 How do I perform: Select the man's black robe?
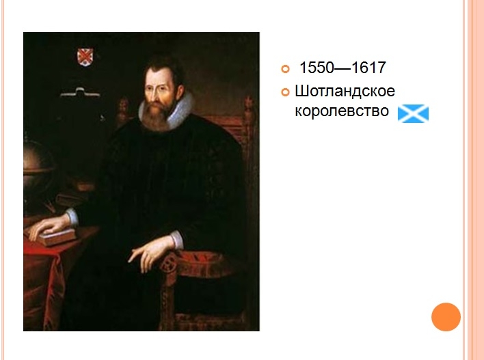161,216
